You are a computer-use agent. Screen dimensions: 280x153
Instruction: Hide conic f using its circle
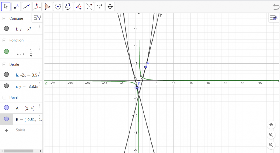pyautogui.click(x=6, y=28)
